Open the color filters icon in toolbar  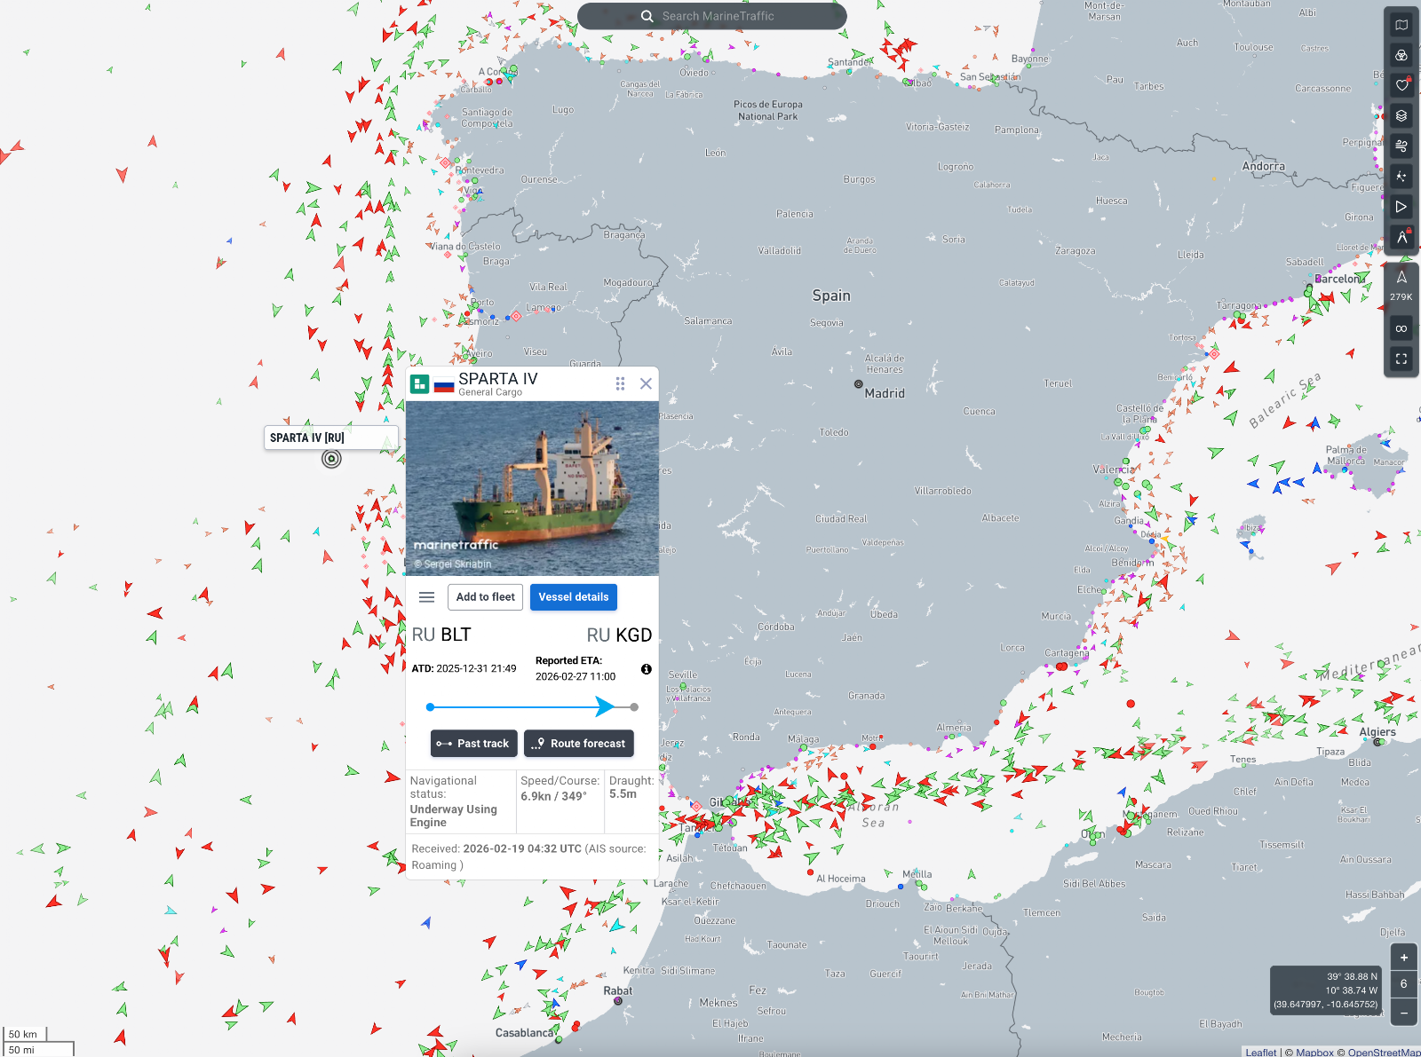click(x=1401, y=55)
